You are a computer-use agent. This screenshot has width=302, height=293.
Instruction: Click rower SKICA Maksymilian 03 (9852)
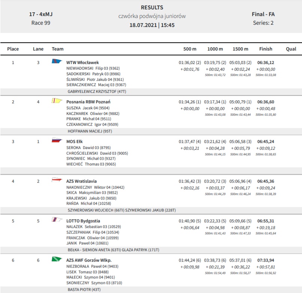point(92,193)
